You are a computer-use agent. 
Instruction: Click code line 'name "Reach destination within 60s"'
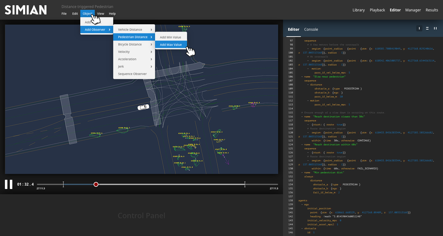[329, 144]
